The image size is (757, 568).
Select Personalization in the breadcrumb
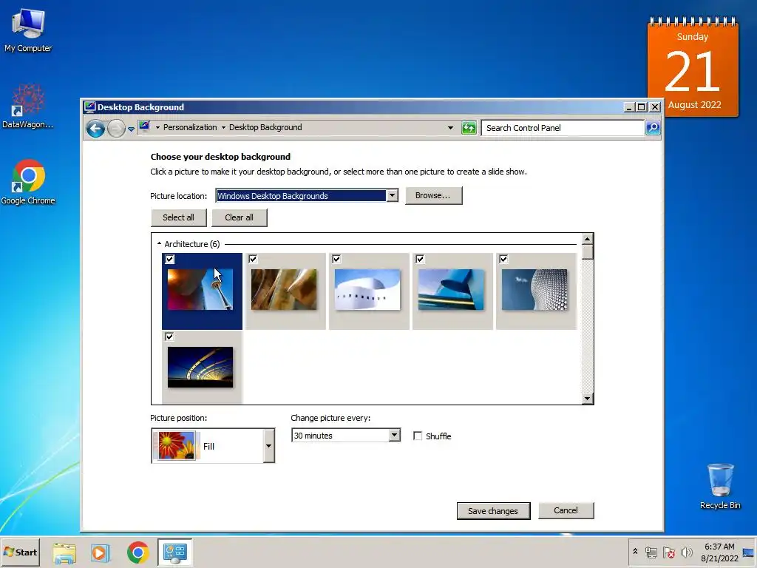tap(190, 127)
